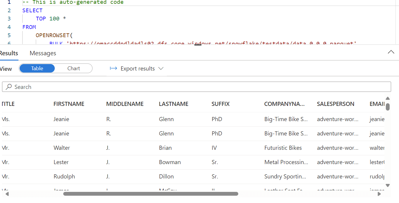The height and width of the screenshot is (203, 399).
Task: Sort by the FIRSTNAME column header
Action: coord(69,104)
